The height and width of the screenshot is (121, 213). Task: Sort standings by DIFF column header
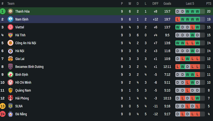tap(155, 4)
